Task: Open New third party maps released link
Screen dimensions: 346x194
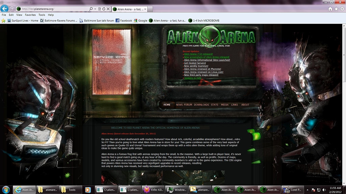Action: click(201, 75)
